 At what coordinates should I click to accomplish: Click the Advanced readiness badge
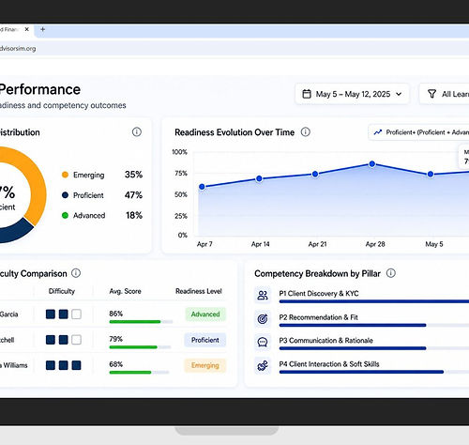(205, 315)
